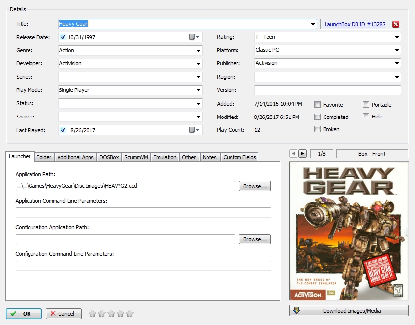Screen dimensions: 415x325
Task: Show the next image with right arrow
Action: point(302,154)
